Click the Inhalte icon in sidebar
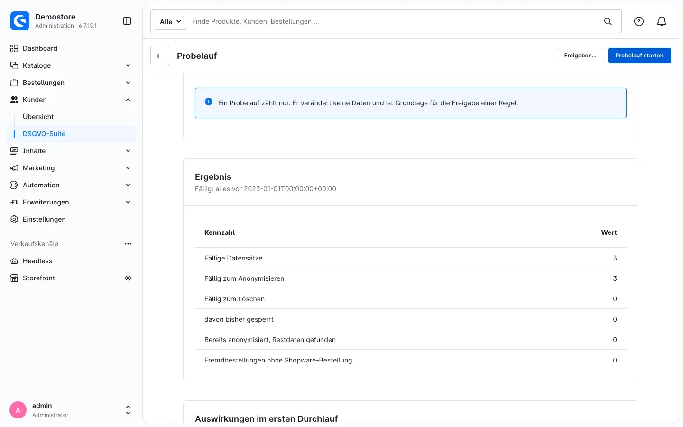This screenshot has width=683, height=427. tap(14, 151)
